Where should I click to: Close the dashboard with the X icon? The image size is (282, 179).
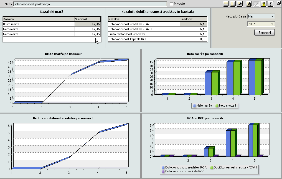(278, 3)
